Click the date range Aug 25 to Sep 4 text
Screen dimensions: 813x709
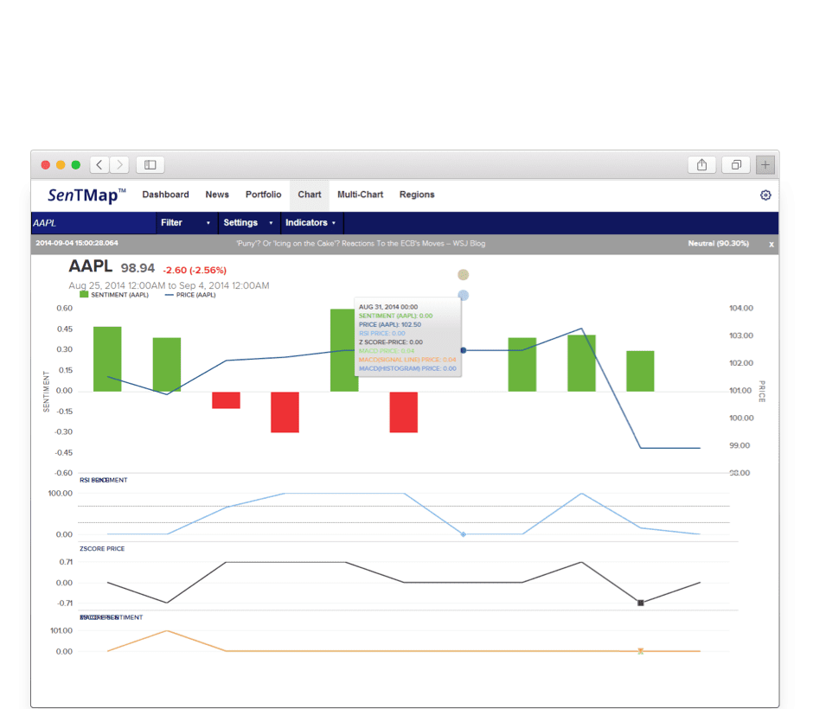[169, 285]
